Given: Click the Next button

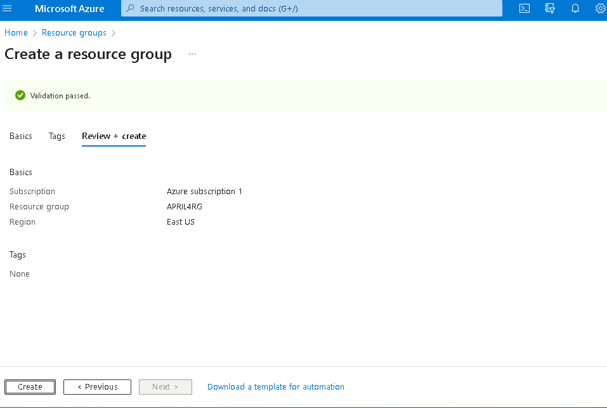Looking at the screenshot, I should point(165,386).
